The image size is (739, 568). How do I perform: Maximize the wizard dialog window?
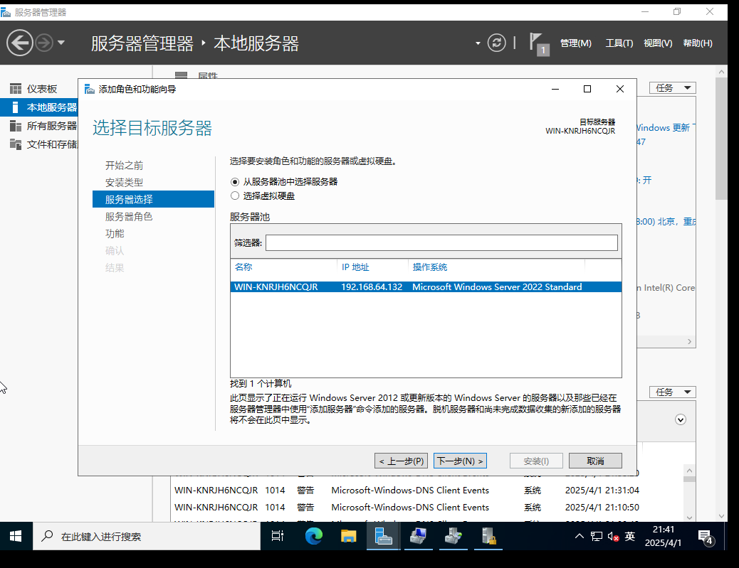click(x=587, y=89)
